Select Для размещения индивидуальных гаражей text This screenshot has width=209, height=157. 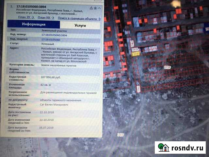[x=68, y=93]
